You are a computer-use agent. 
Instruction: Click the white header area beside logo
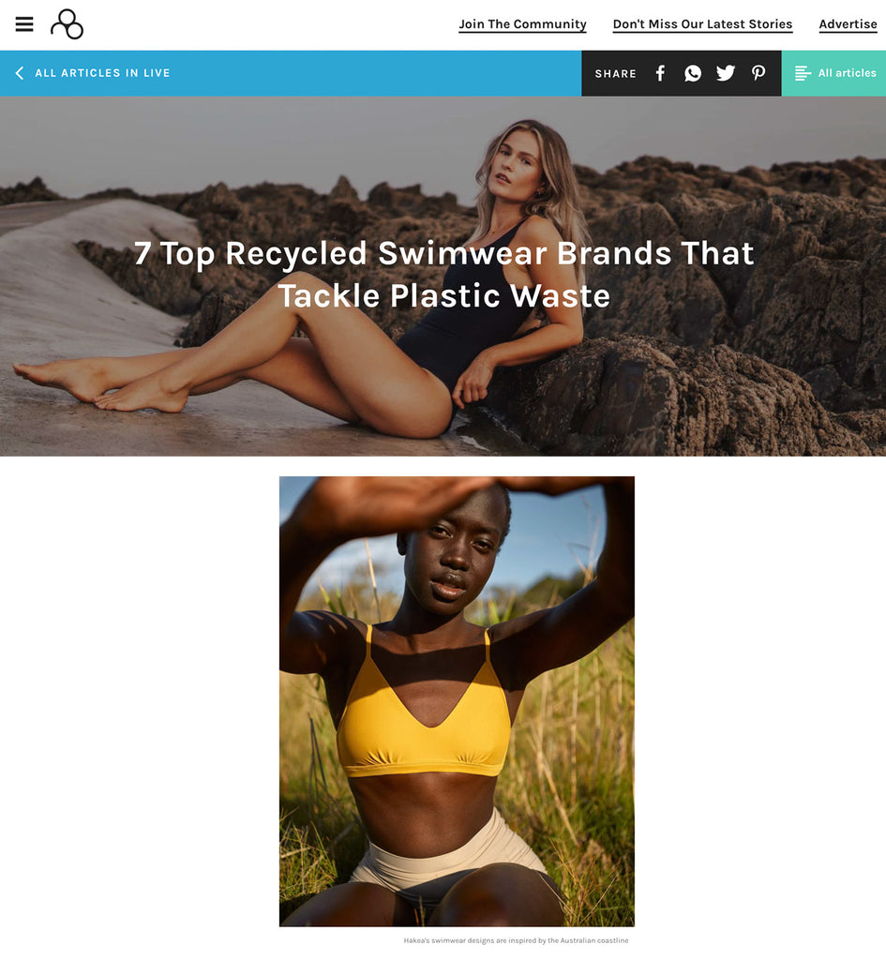point(269,24)
